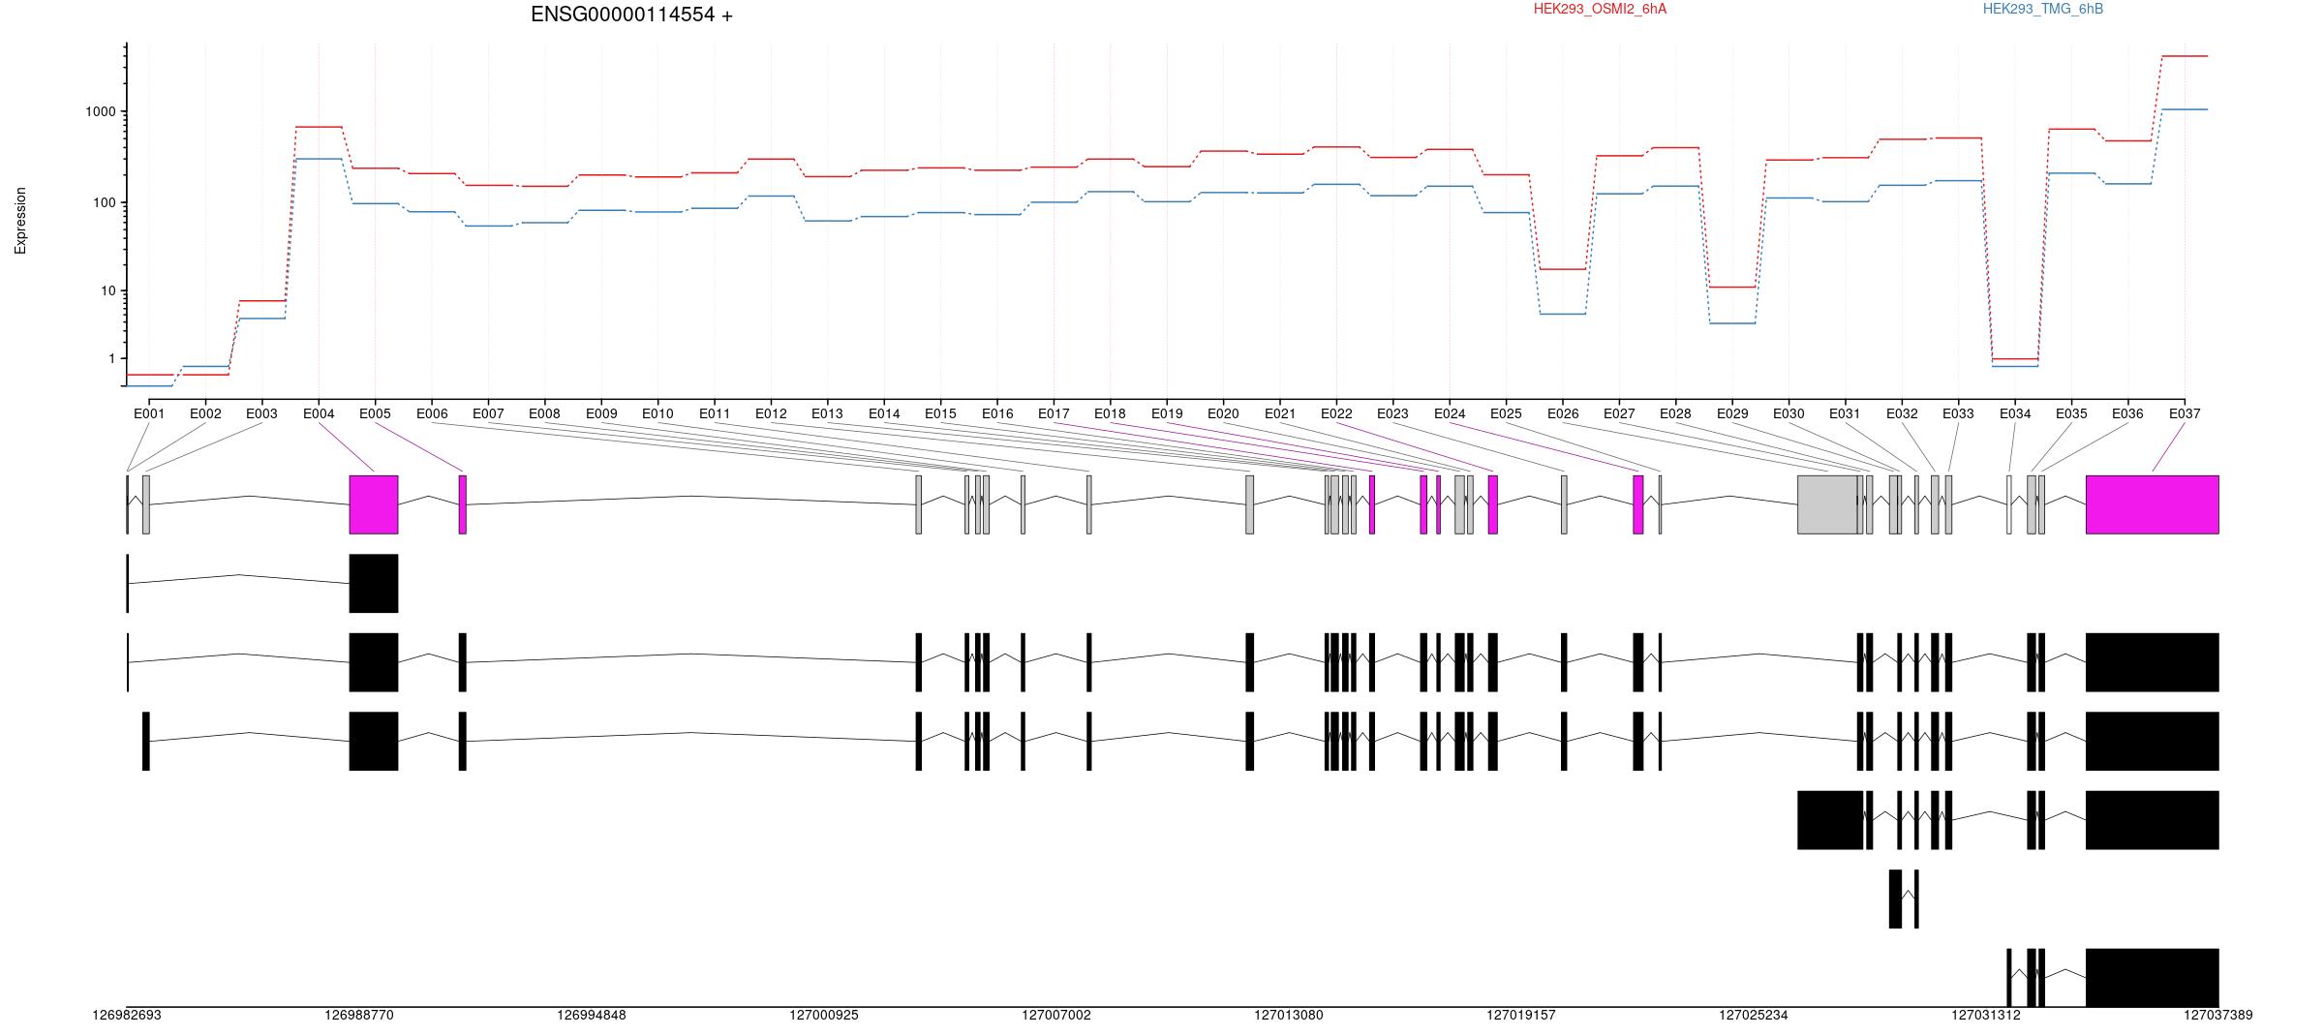Click red expression segment above E037

(2185, 56)
